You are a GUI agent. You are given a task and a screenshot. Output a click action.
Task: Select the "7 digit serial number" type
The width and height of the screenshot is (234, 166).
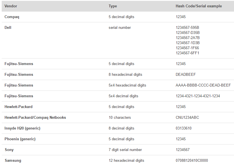tap(125, 150)
